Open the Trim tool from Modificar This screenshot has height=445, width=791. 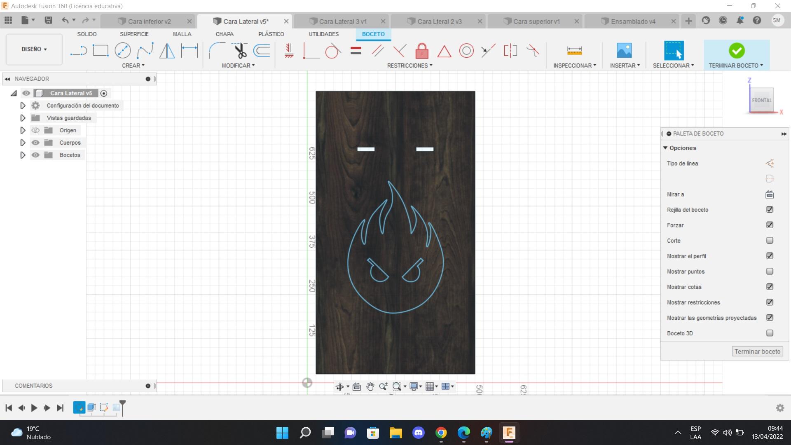[x=240, y=50]
